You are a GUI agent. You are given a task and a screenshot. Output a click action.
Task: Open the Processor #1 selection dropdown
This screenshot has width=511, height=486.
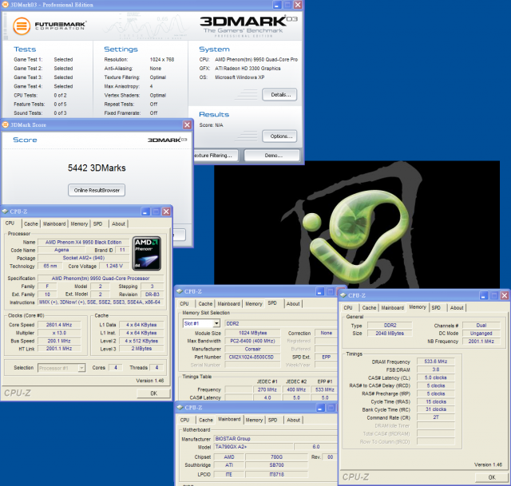tap(81, 368)
